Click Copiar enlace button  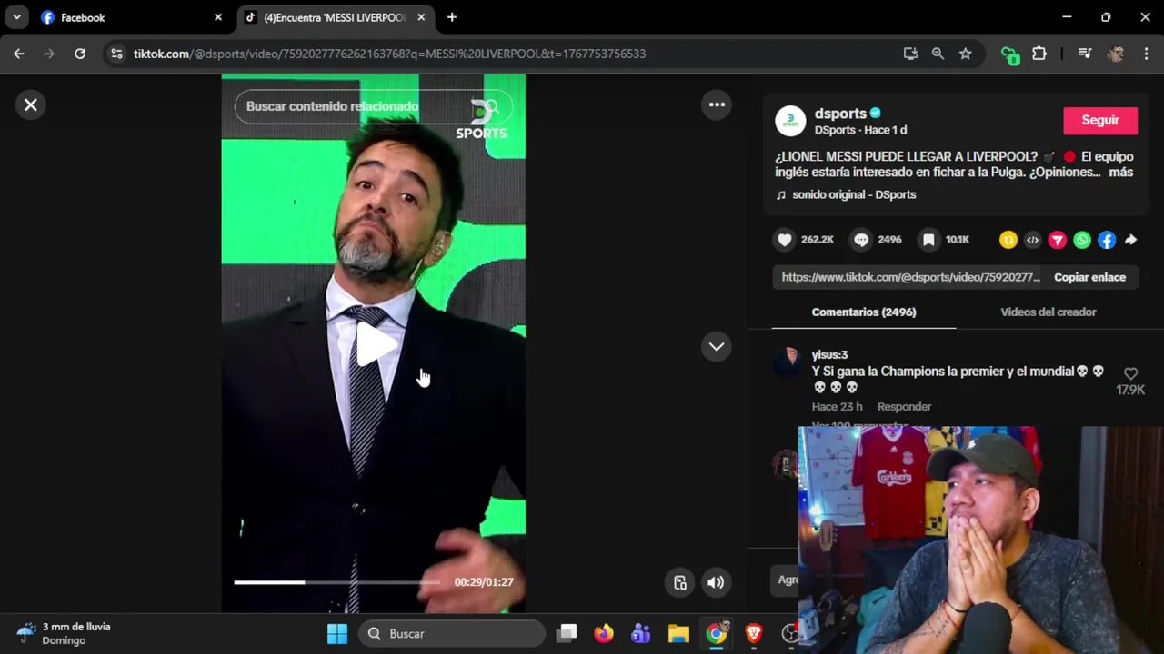pos(1089,277)
